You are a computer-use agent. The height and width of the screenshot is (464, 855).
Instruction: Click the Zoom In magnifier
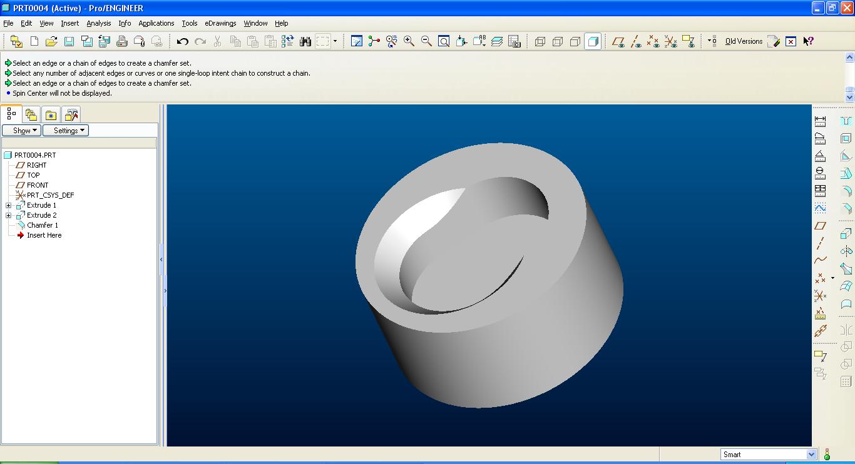[x=409, y=41]
